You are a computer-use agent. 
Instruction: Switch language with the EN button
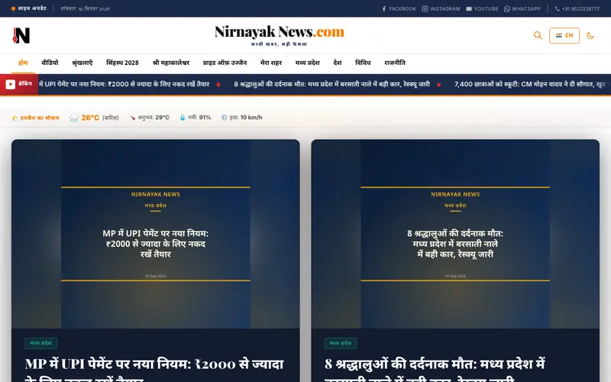point(564,35)
